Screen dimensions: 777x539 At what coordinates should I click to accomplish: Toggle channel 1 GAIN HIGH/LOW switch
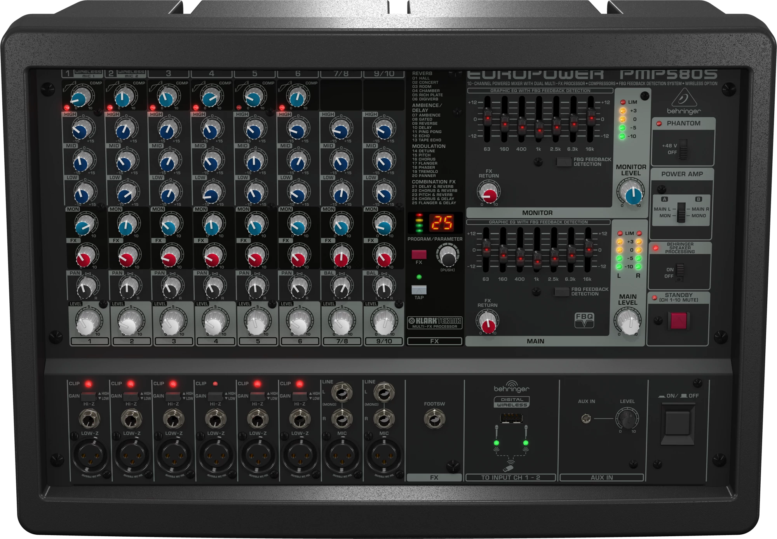click(x=89, y=396)
